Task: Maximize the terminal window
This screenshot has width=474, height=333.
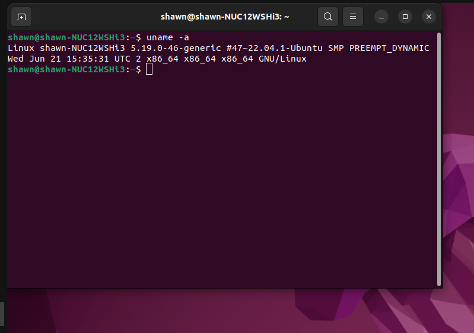Action: (405, 17)
